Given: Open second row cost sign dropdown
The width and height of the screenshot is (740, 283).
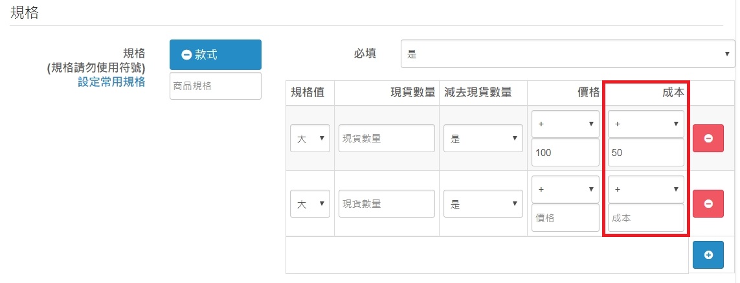Looking at the screenshot, I should (x=645, y=189).
